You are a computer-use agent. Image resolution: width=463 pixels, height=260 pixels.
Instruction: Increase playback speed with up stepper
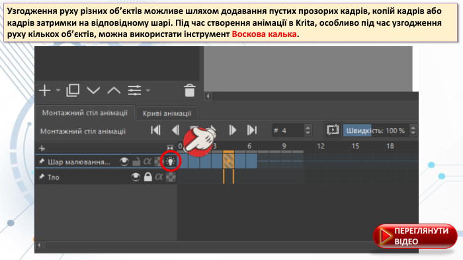coord(413,127)
